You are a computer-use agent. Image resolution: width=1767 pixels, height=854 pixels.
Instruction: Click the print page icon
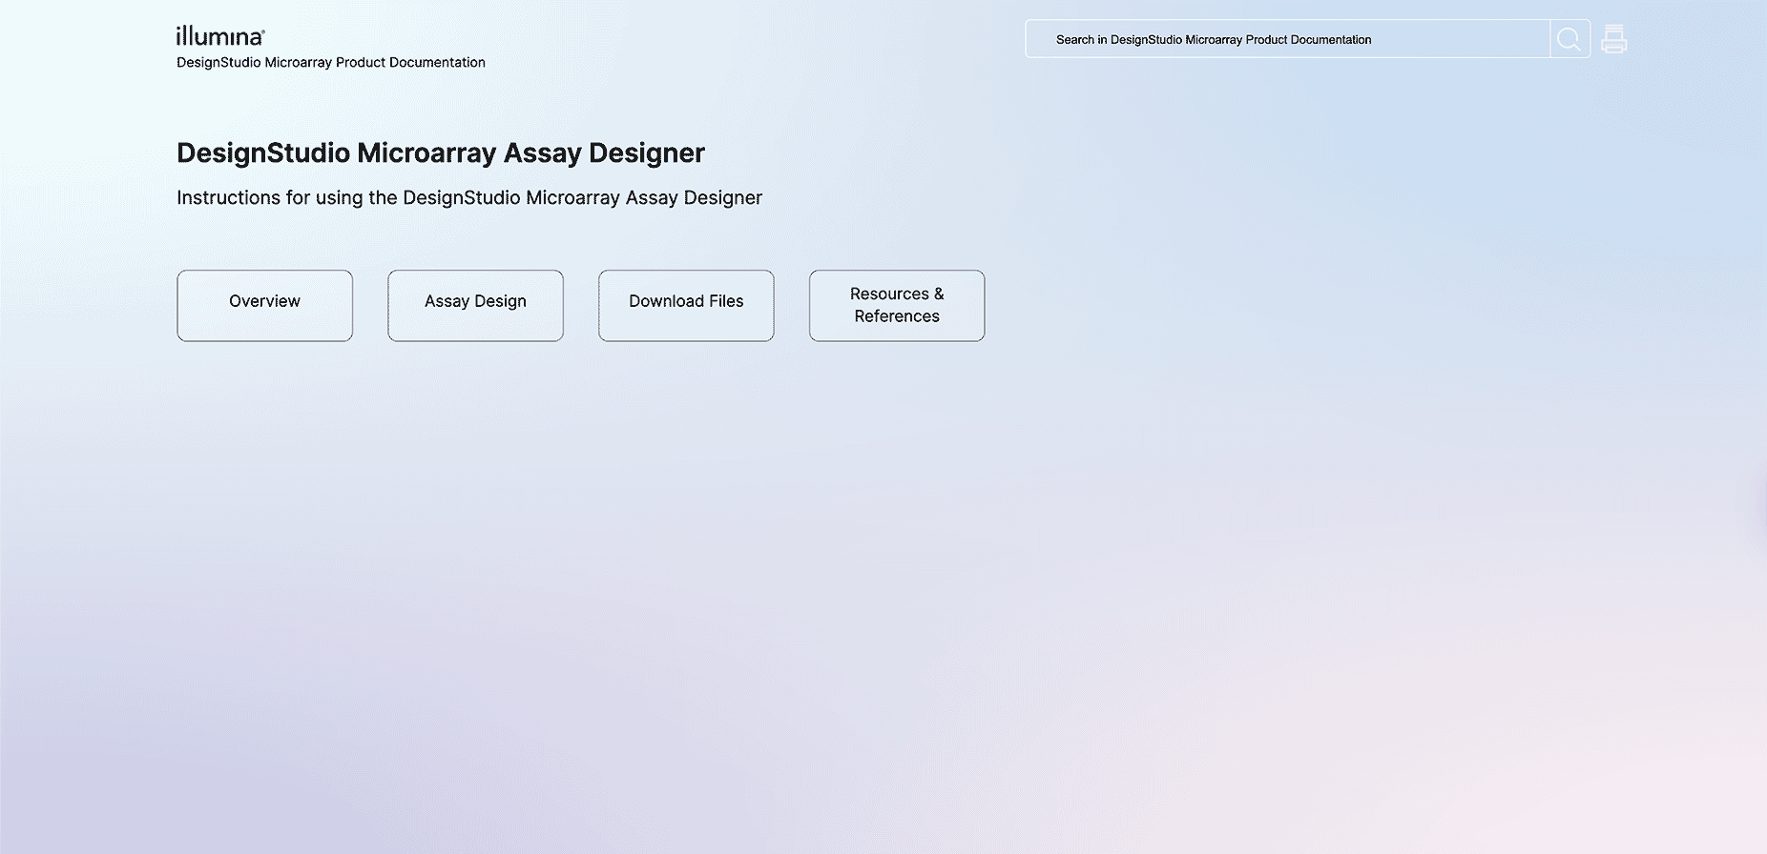click(x=1613, y=39)
